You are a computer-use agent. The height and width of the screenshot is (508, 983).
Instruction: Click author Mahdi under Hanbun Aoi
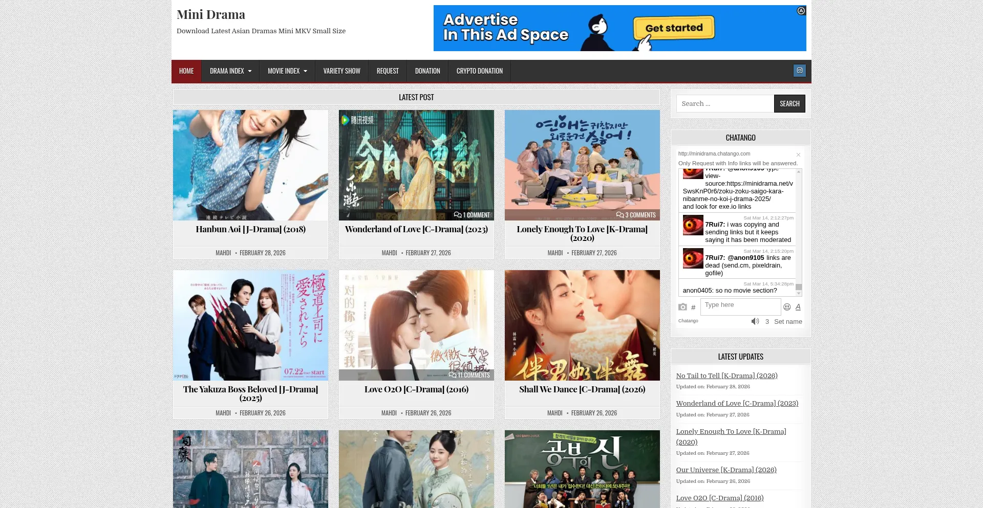[223, 253]
